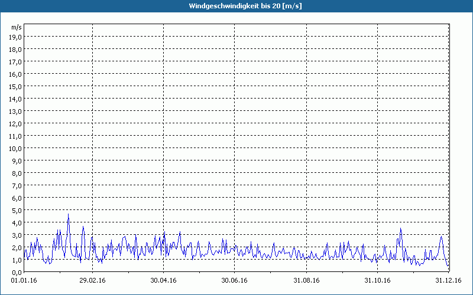The image size is (473, 295).
Task: Select the 10,0 y-axis label
Action: tap(16, 149)
